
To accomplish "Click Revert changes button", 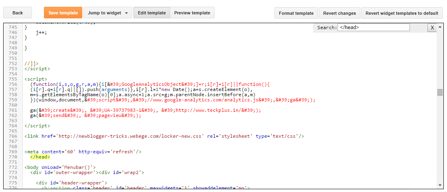I will (x=340, y=13).
